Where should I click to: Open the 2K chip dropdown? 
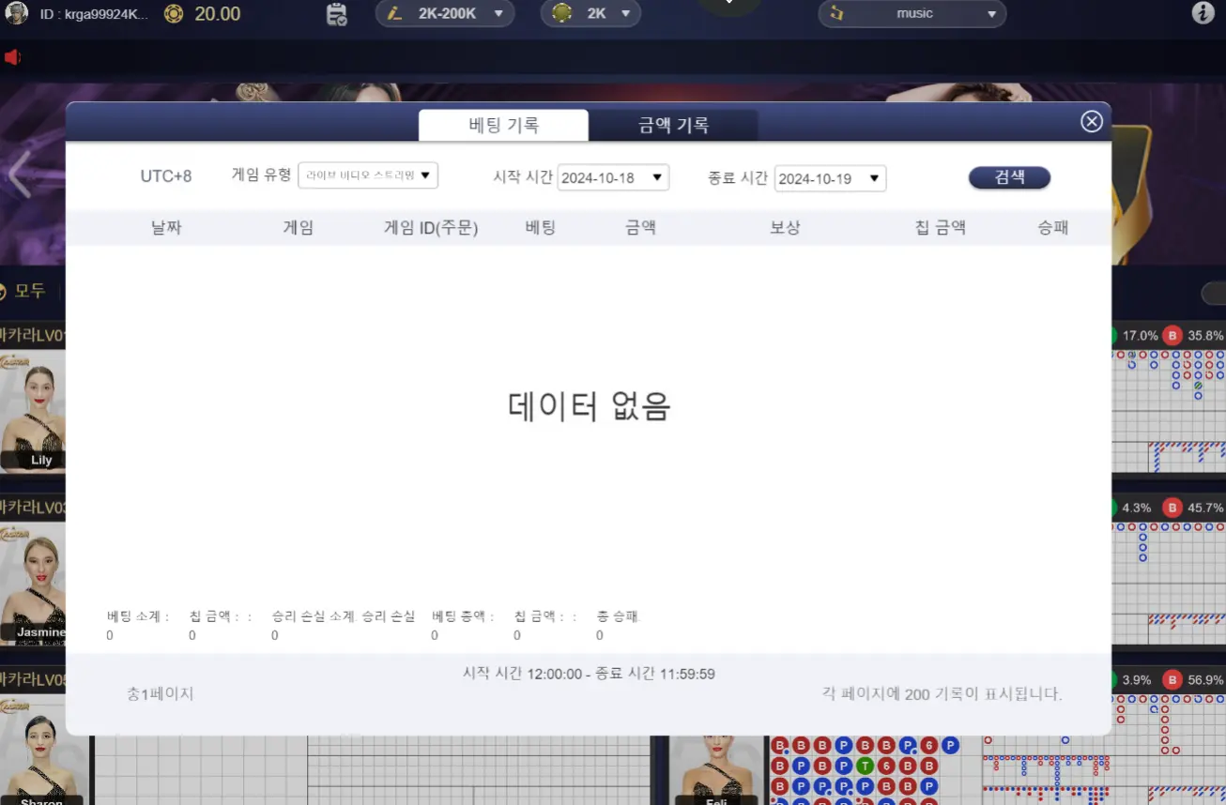coord(590,13)
